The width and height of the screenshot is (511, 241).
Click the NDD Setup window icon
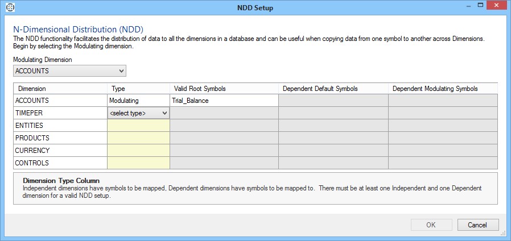pyautogui.click(x=10, y=8)
